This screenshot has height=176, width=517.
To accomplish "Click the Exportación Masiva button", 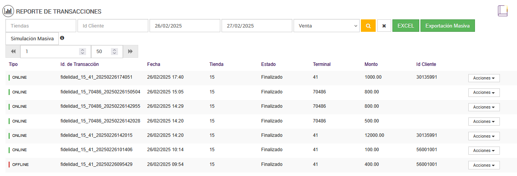I will point(447,26).
